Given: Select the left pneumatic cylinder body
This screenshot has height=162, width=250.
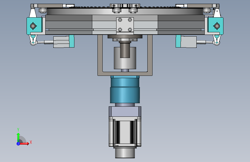Looking at the screenshot, I should pyautogui.click(x=61, y=42).
